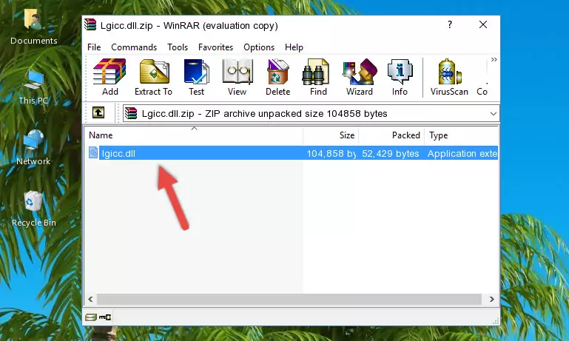Click the WinRAR title bar app icon
The height and width of the screenshot is (341, 569).
[90, 25]
